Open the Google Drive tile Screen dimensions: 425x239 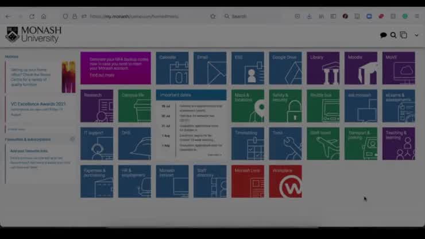point(285,68)
